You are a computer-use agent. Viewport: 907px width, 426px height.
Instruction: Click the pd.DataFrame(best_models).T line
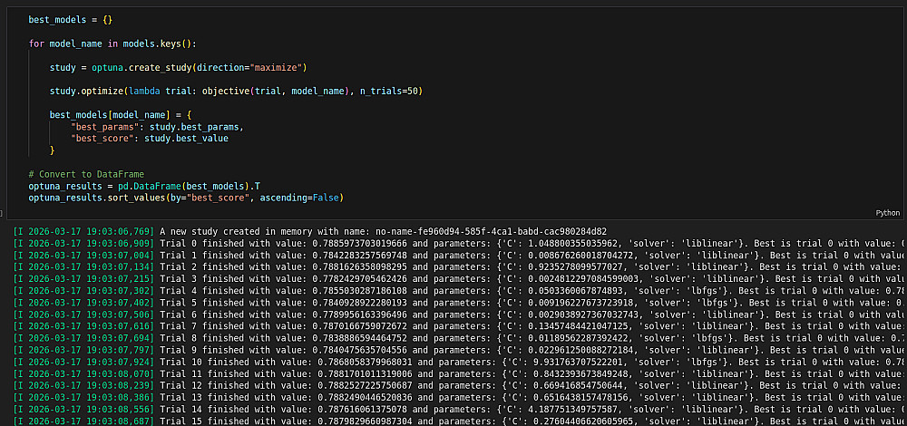click(130, 186)
